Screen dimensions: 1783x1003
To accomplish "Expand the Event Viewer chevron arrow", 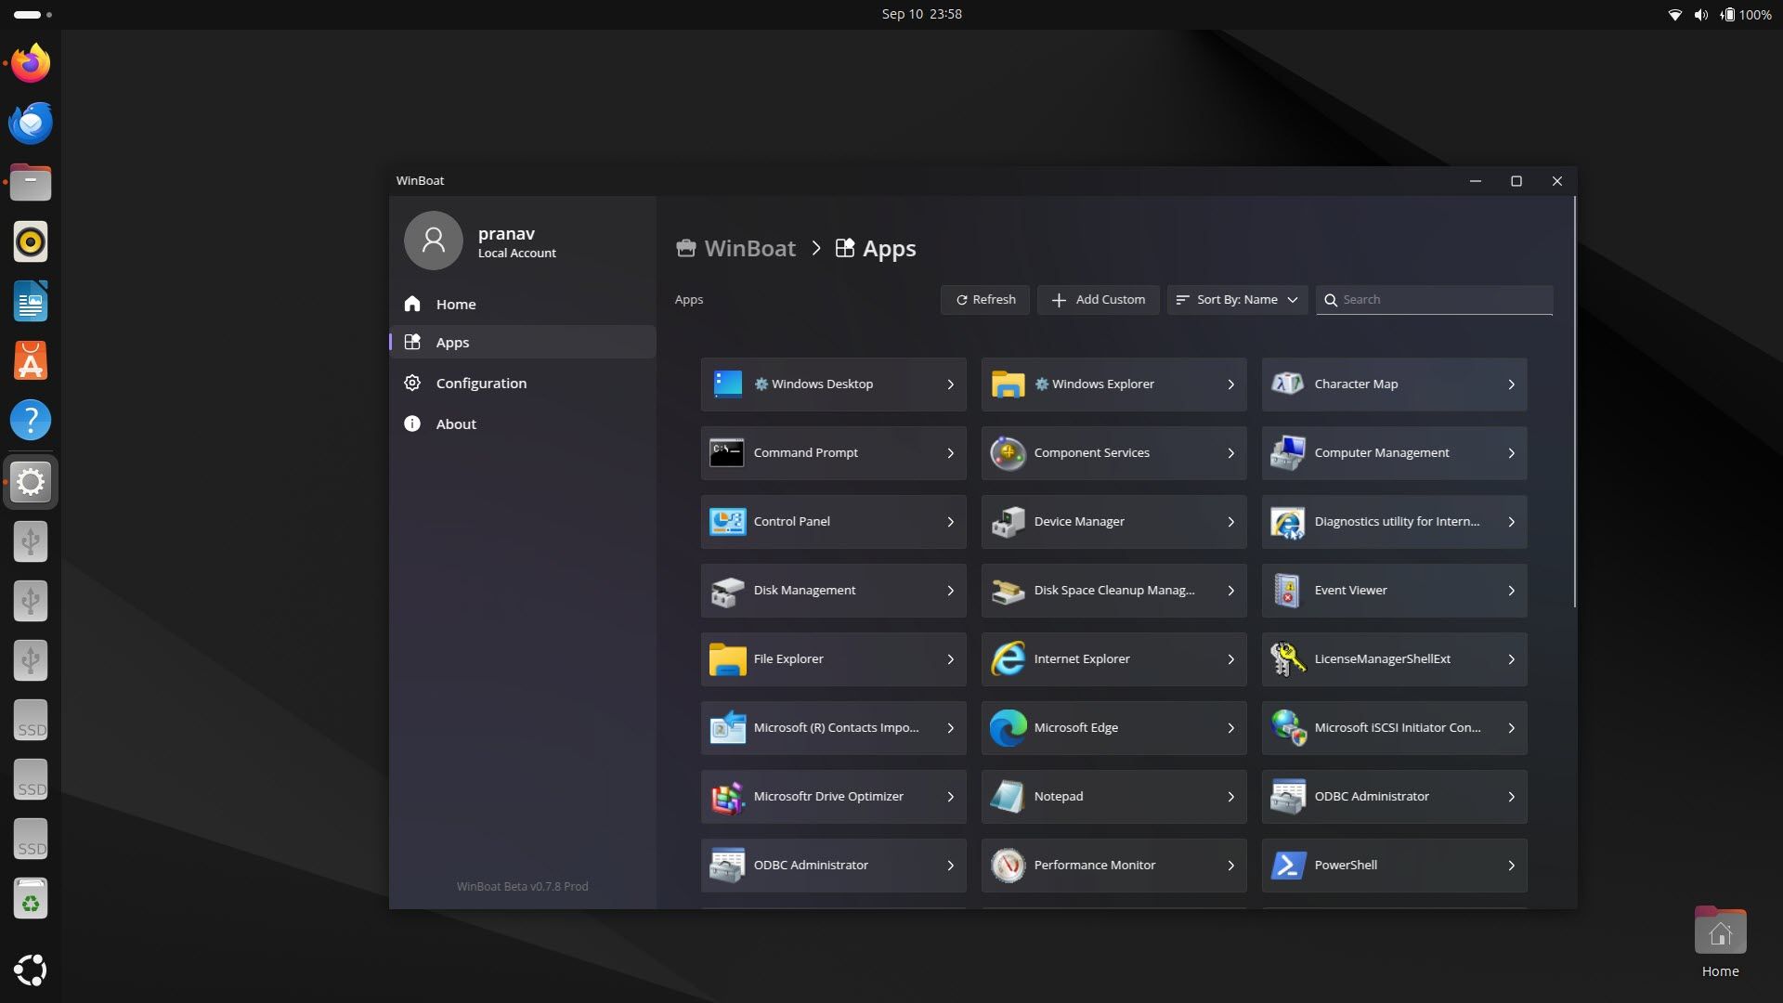I will pyautogui.click(x=1511, y=591).
